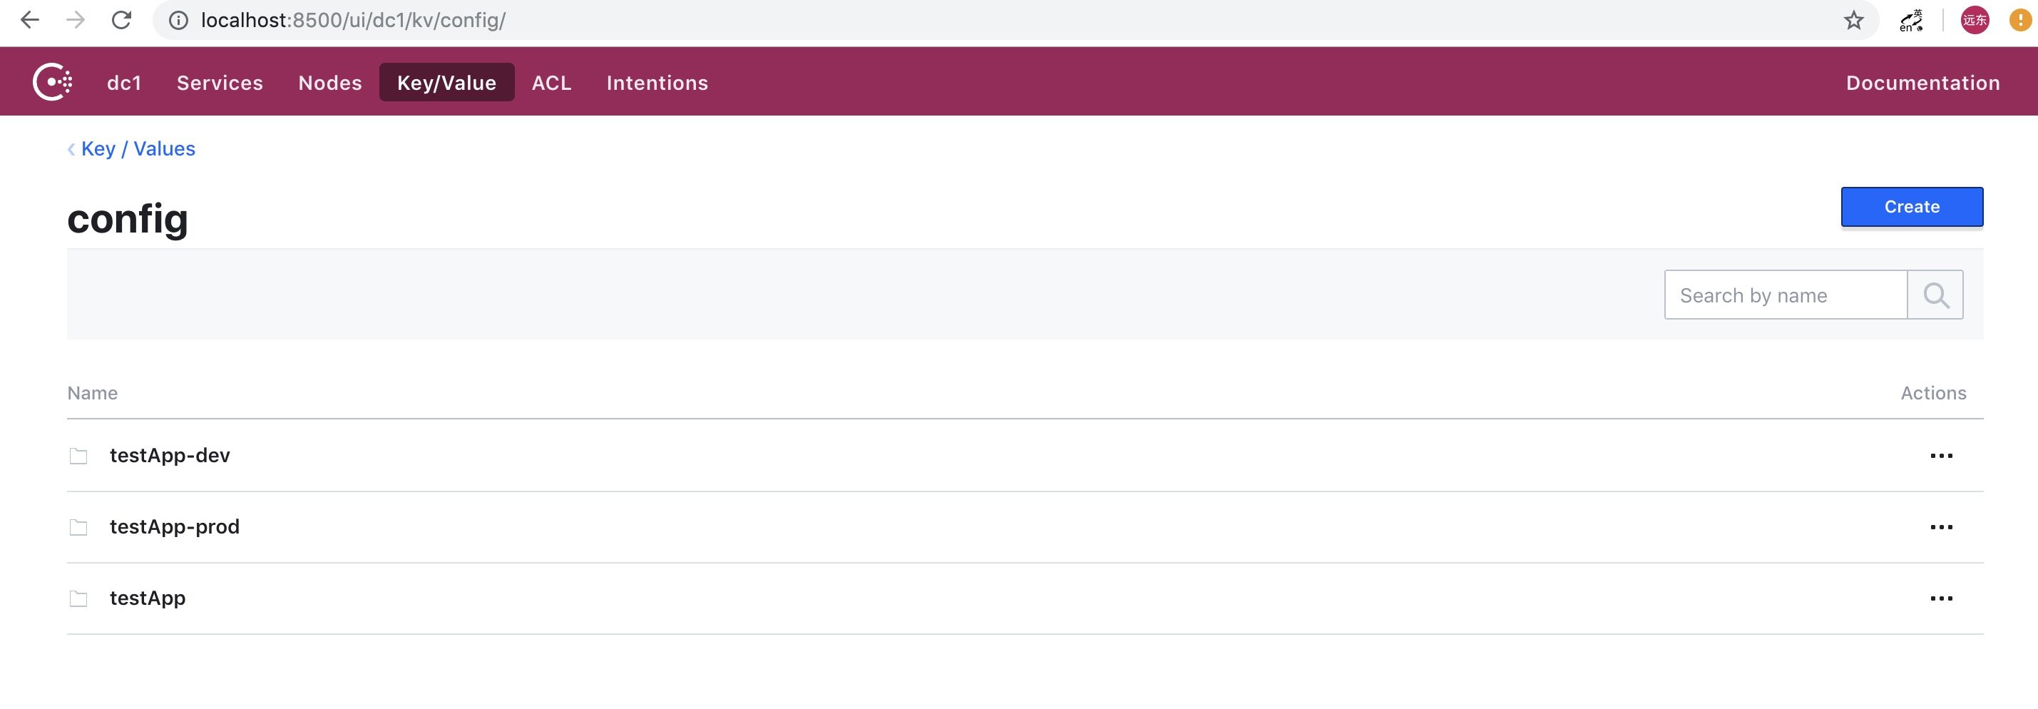
Task: Open the ACL section
Action: pos(551,82)
